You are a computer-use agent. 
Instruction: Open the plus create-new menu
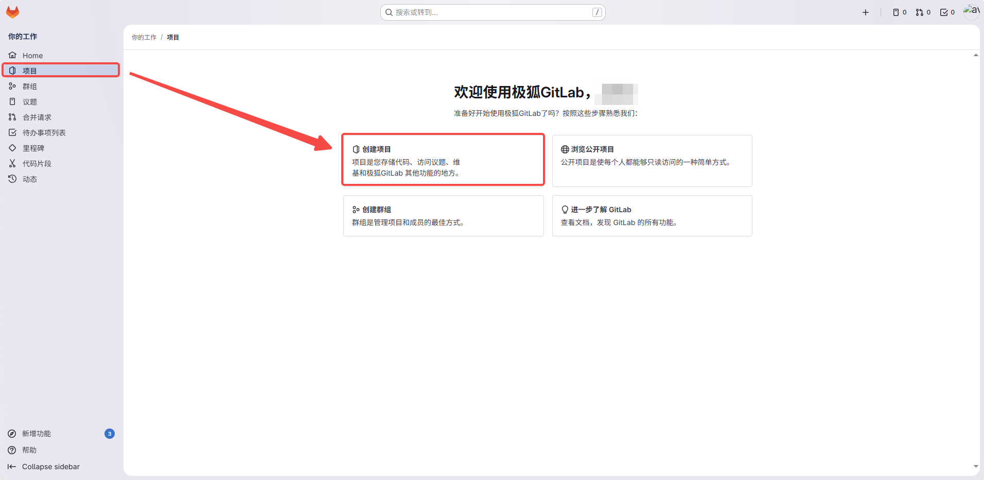tap(865, 12)
